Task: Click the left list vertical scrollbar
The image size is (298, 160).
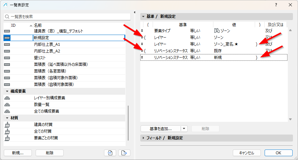Action: pyautogui.click(x=128, y=123)
